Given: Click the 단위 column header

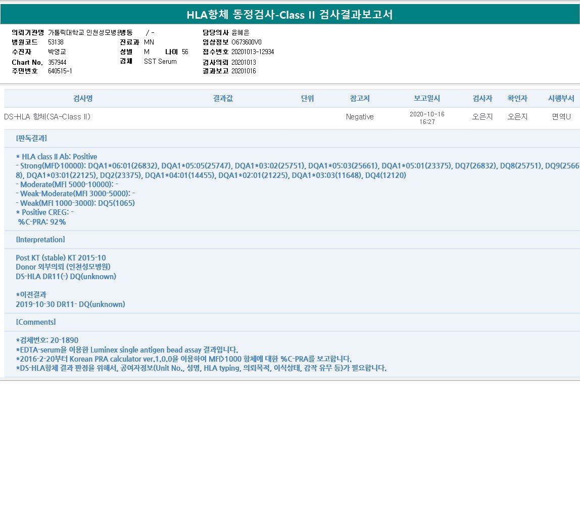Looking at the screenshot, I should tap(307, 98).
